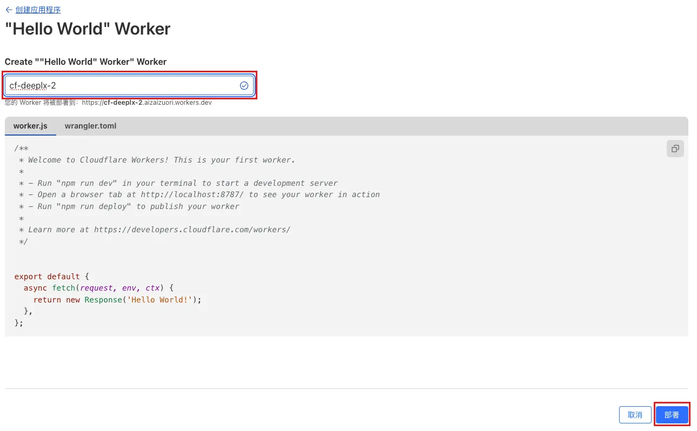Screen dimensions: 697x431
Task: Click the 'npm run dev' comment line
Action: tap(178, 183)
